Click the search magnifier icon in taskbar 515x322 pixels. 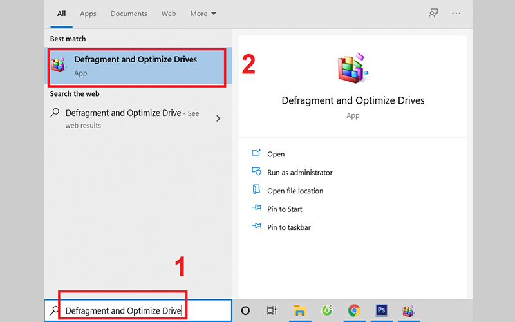coord(55,310)
